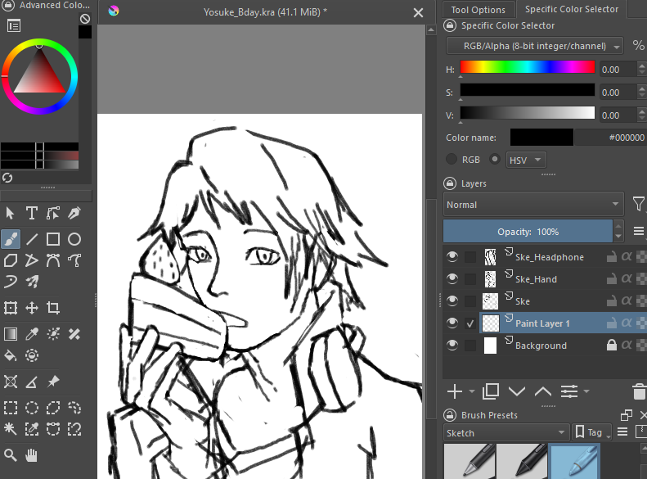Select the Polyline tool

(x=32, y=260)
